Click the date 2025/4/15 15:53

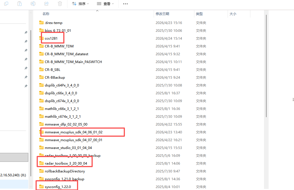tap(169, 148)
